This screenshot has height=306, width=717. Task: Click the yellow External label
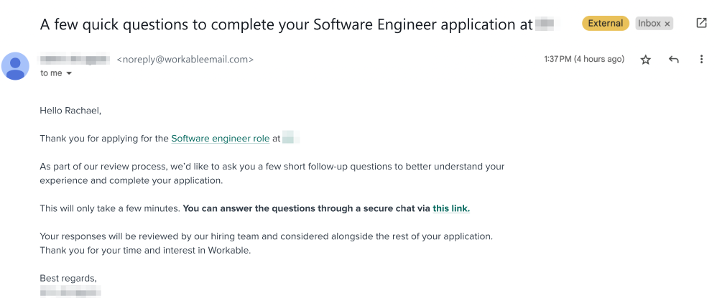pyautogui.click(x=605, y=24)
